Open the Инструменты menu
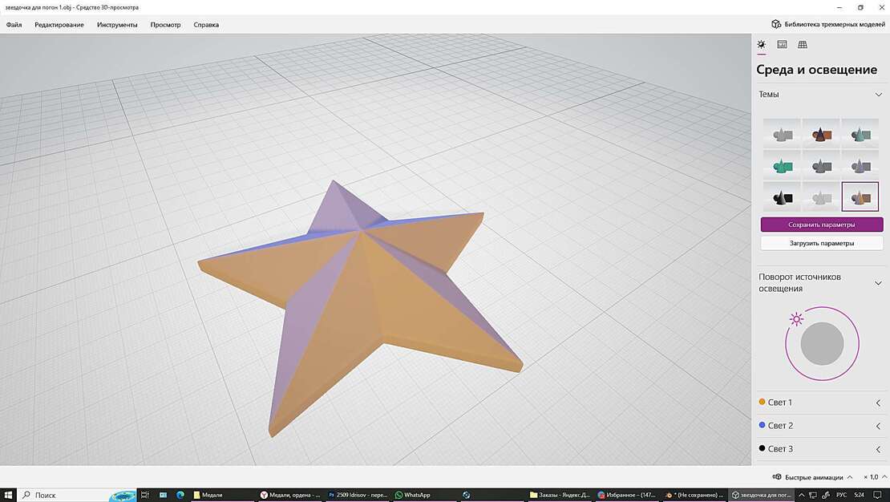The image size is (890, 502). [x=117, y=25]
